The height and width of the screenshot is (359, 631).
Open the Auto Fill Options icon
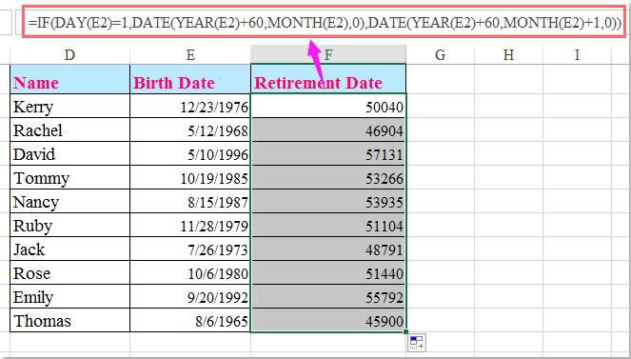pyautogui.click(x=417, y=343)
